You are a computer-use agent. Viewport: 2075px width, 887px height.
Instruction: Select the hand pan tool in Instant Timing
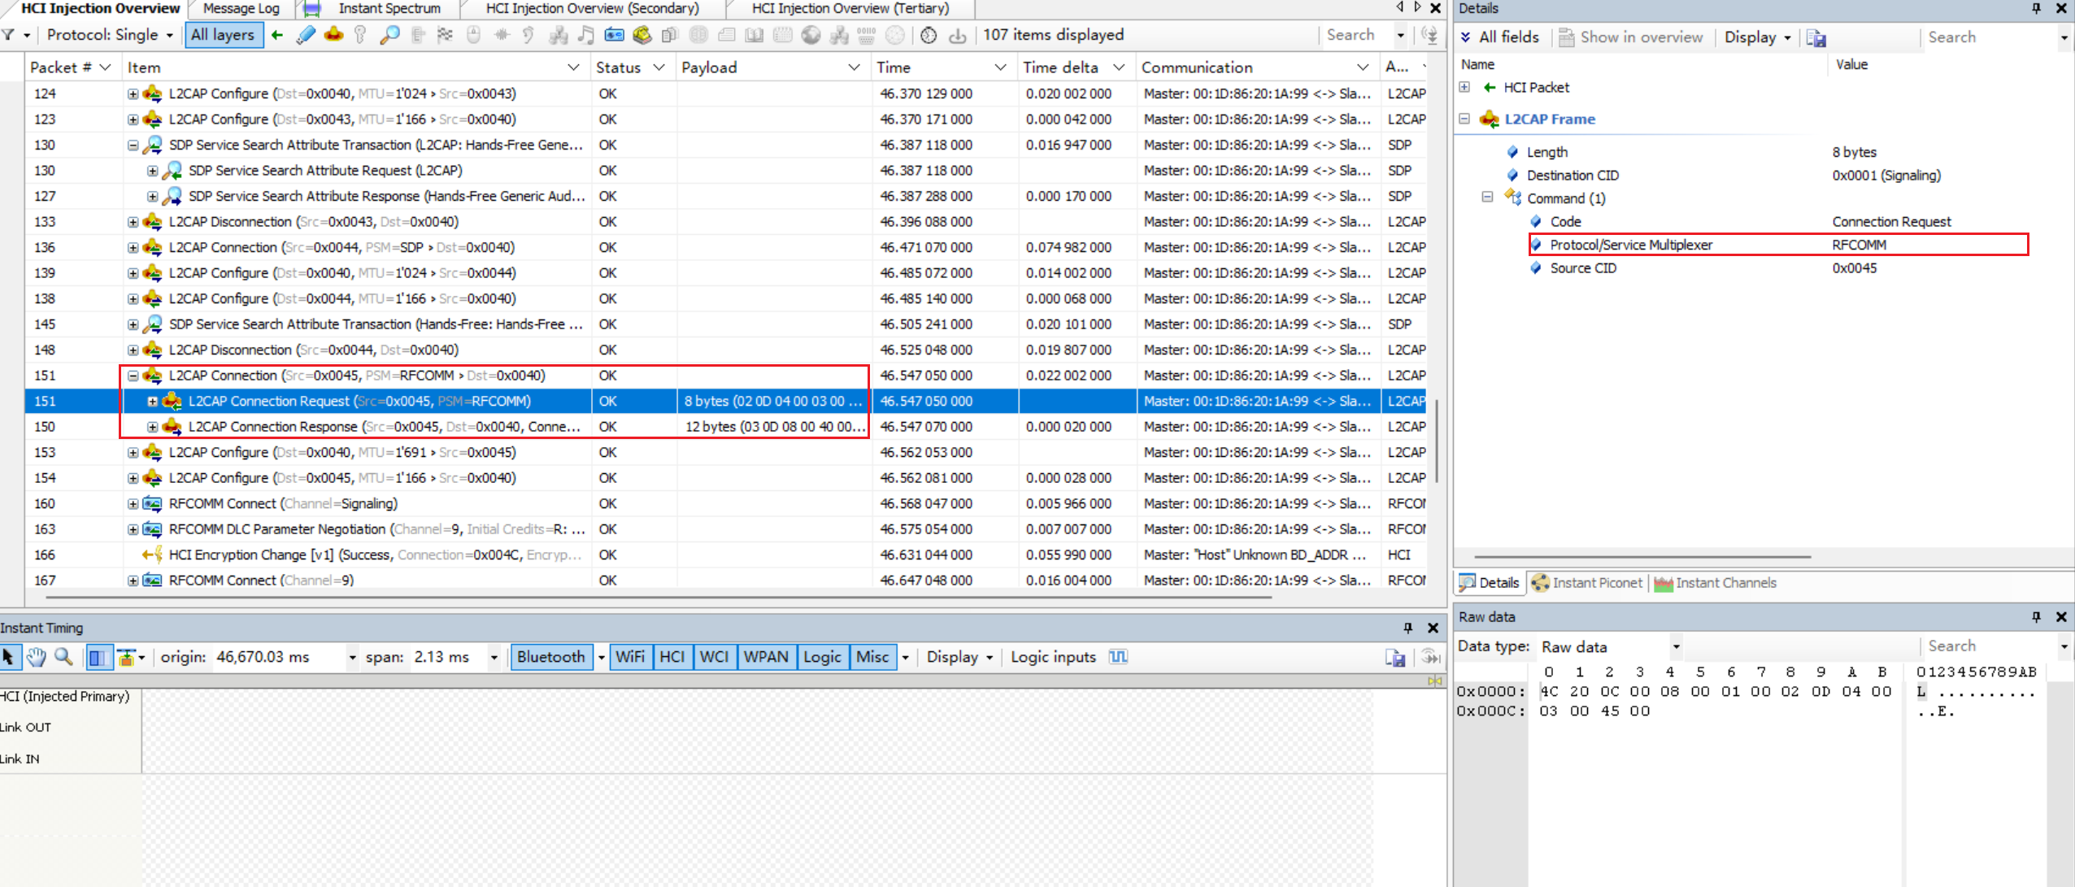click(x=36, y=657)
